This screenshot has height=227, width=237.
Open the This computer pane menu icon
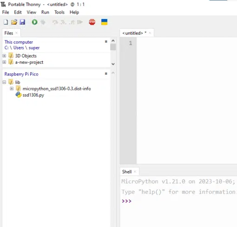click(x=106, y=41)
